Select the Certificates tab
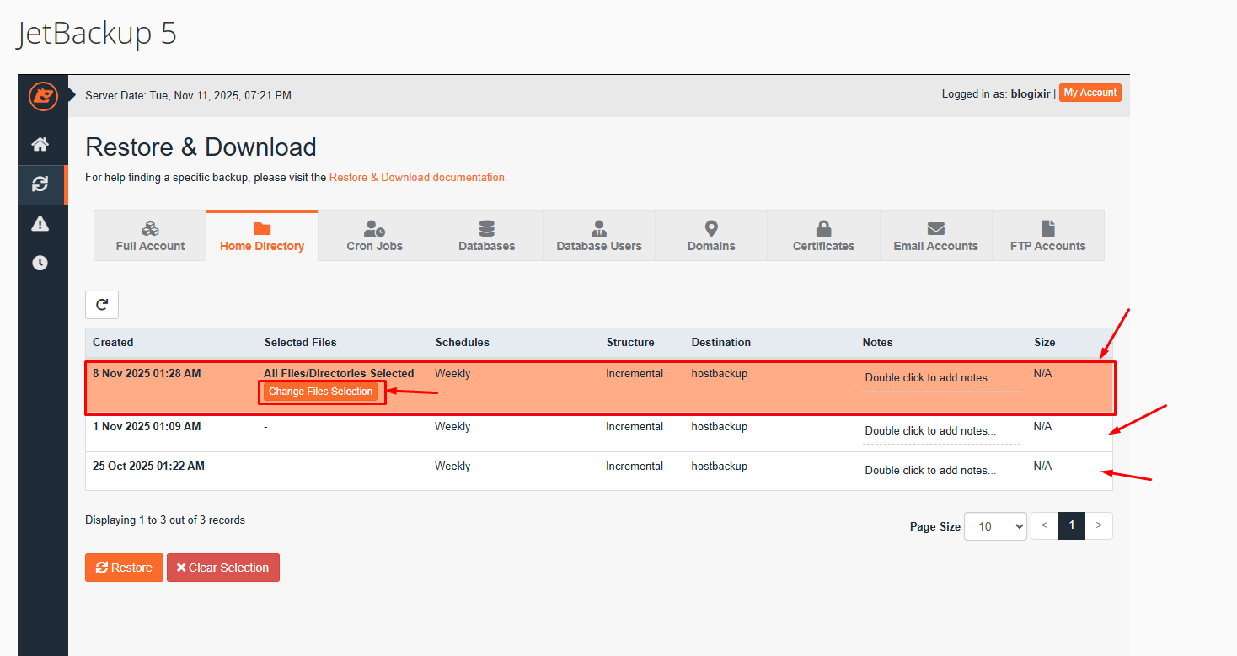The image size is (1237, 656). (x=823, y=237)
